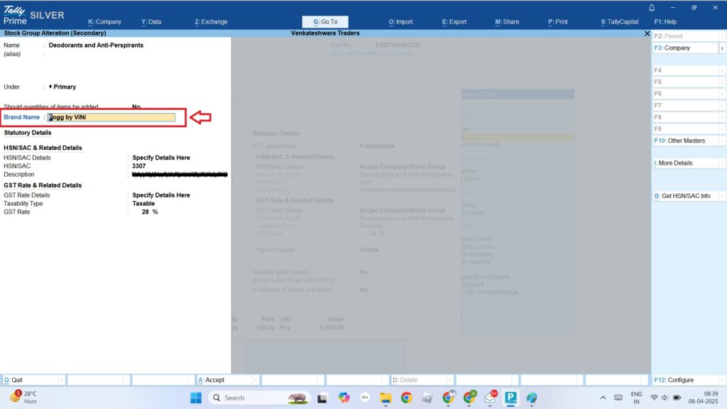Expand hidden icons in system tray
Viewport: 727px width, 409px height.
[x=603, y=398]
